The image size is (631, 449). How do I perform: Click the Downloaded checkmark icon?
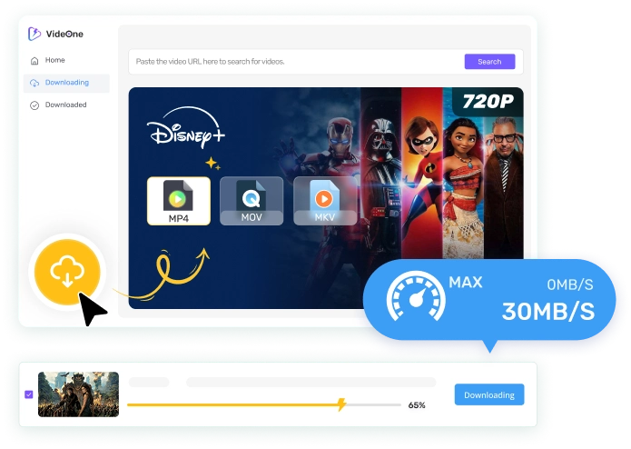35,105
